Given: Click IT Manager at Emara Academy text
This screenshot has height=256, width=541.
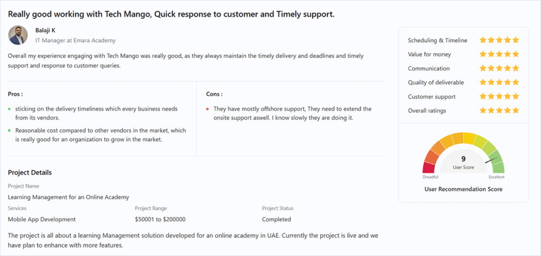Looking at the screenshot, I should tap(76, 41).
